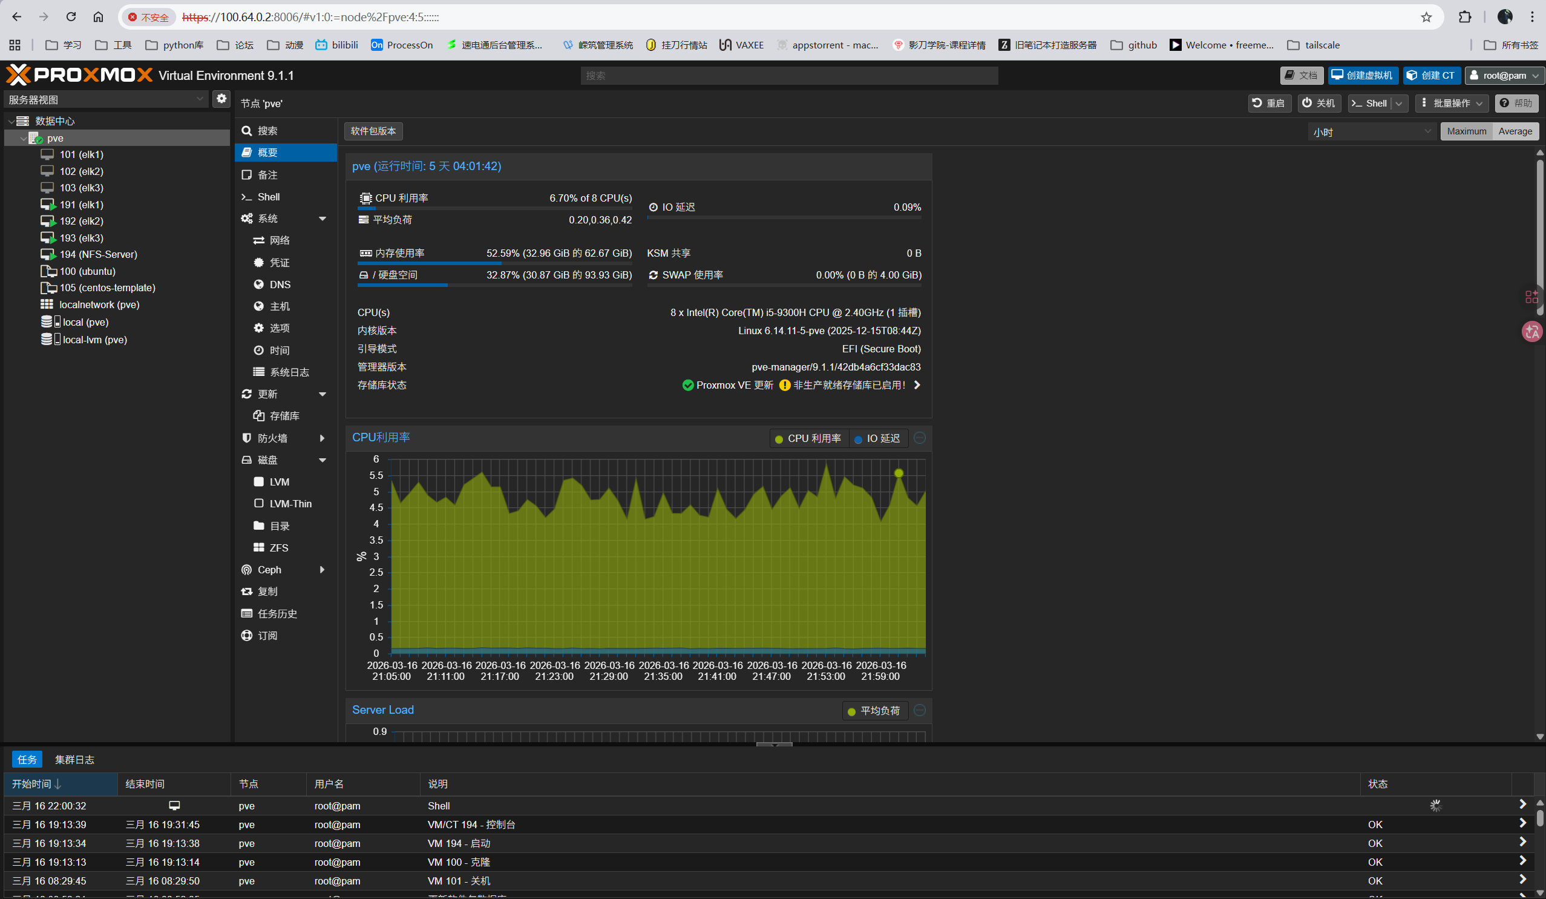
Task: Click the 创建虚拟机 button
Action: (x=1363, y=76)
